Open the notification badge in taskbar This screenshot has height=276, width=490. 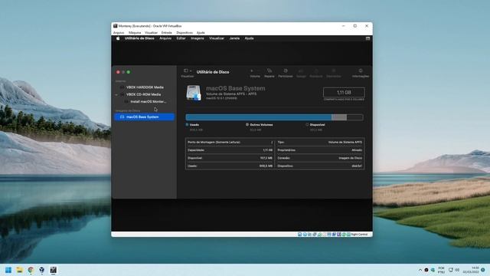(483, 270)
